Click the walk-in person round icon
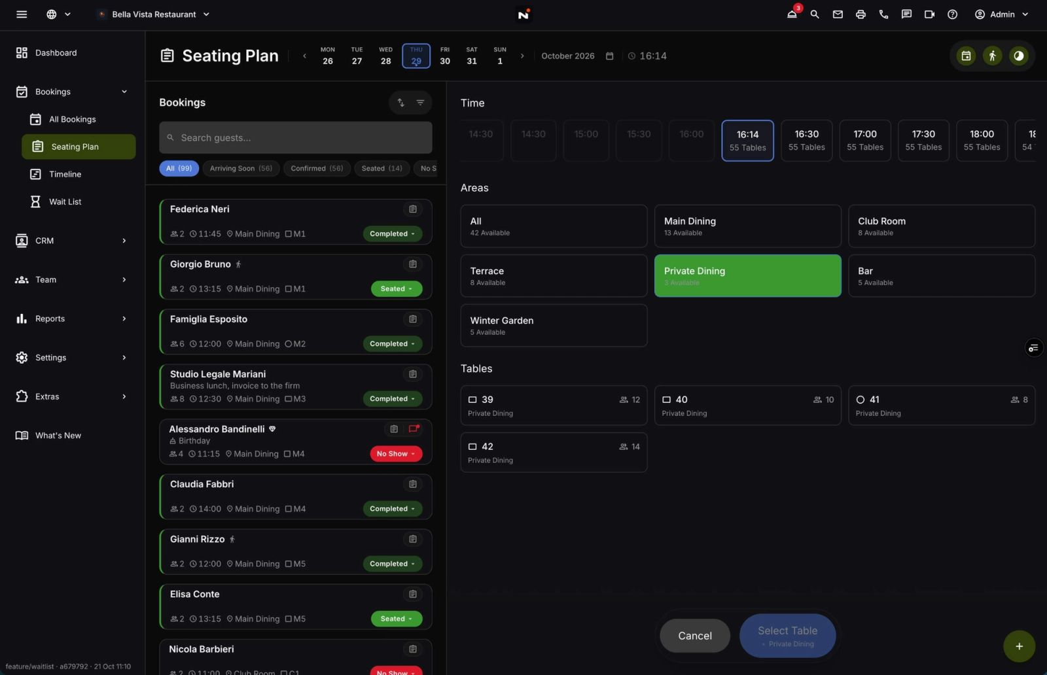This screenshot has height=675, width=1047. coord(992,56)
